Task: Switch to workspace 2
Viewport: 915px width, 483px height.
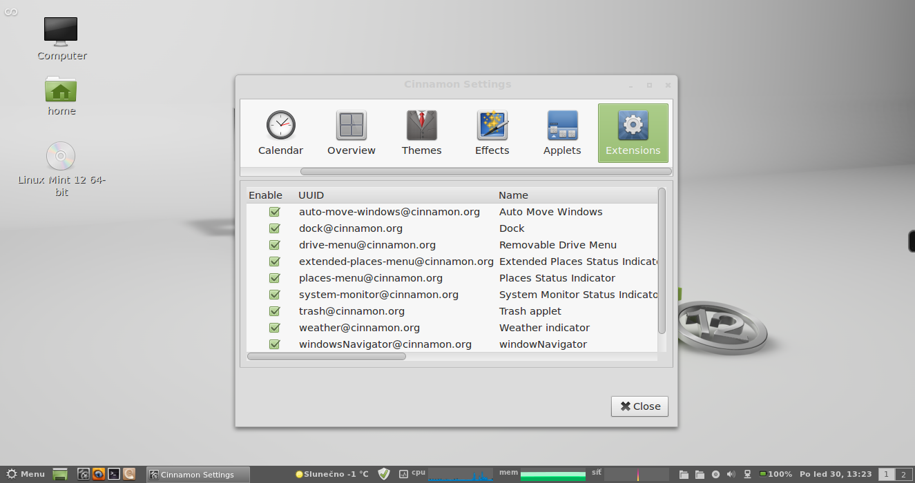Action: pos(903,474)
